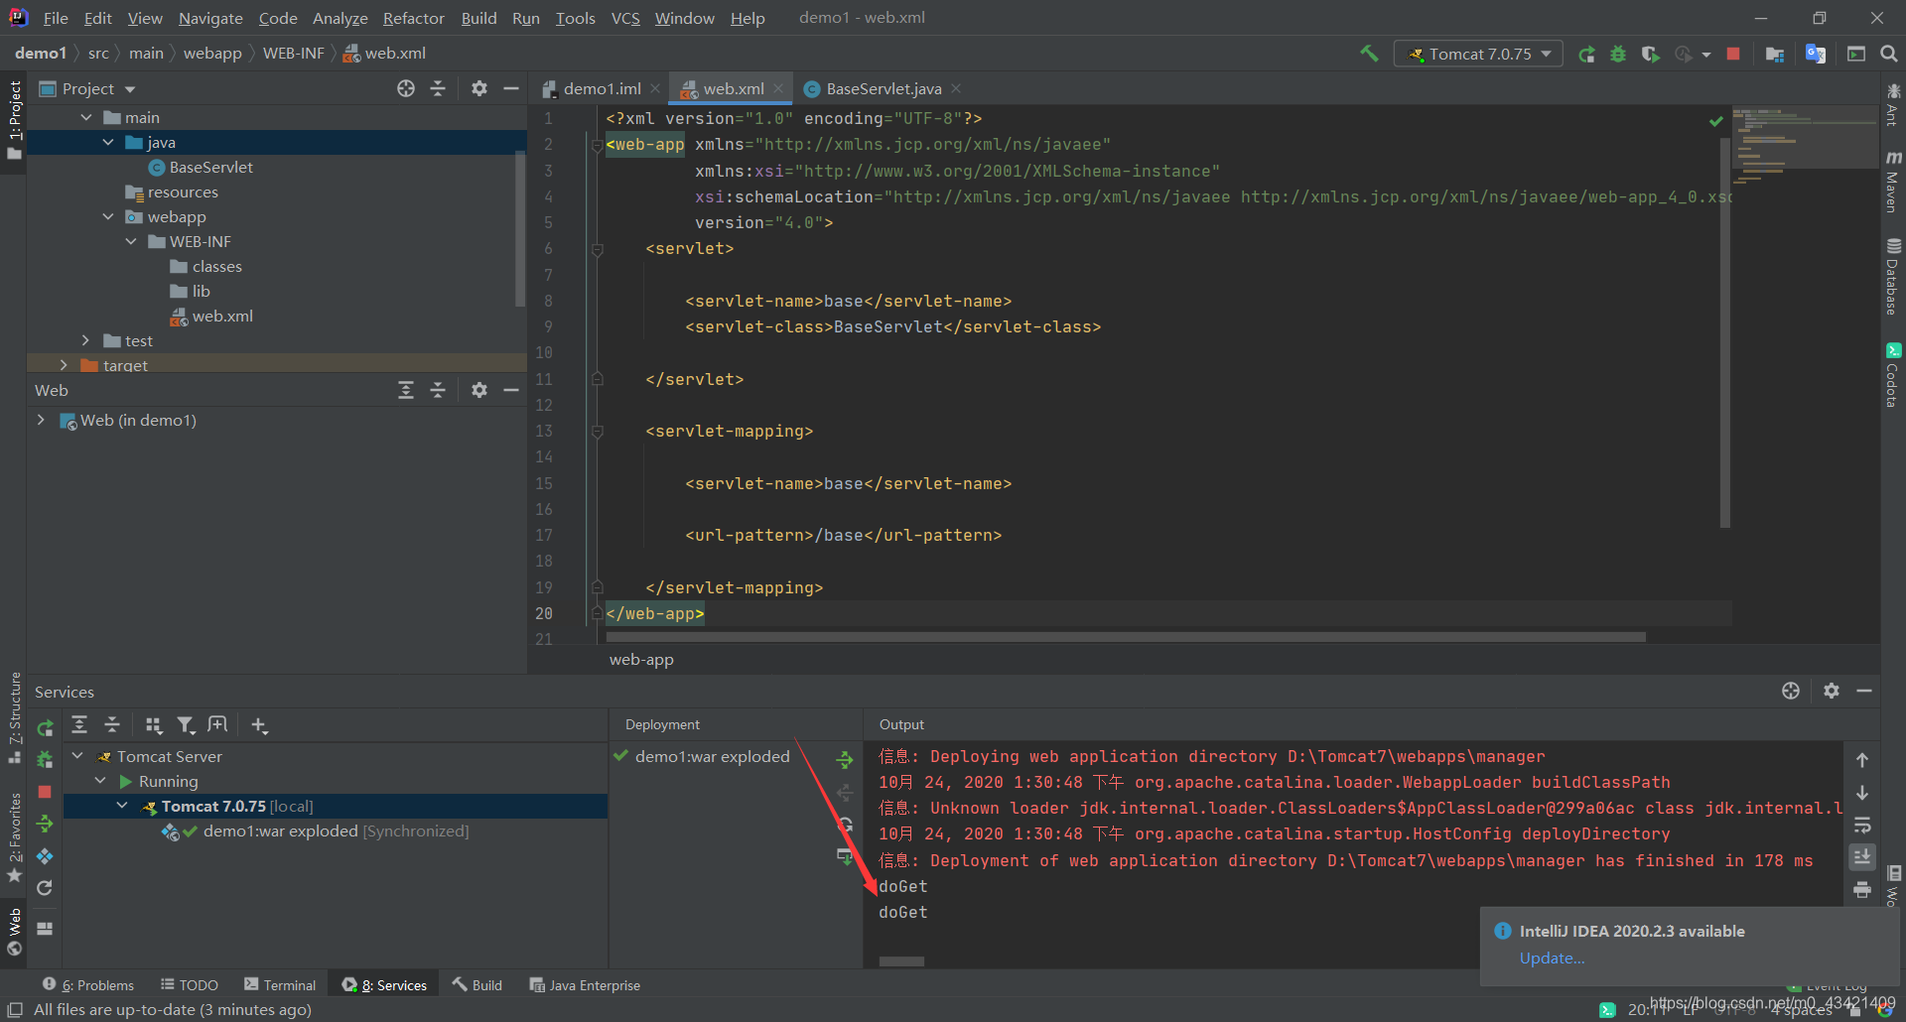The width and height of the screenshot is (1906, 1022).
Task: Open Search Everywhere magnifier icon
Action: (x=1888, y=55)
